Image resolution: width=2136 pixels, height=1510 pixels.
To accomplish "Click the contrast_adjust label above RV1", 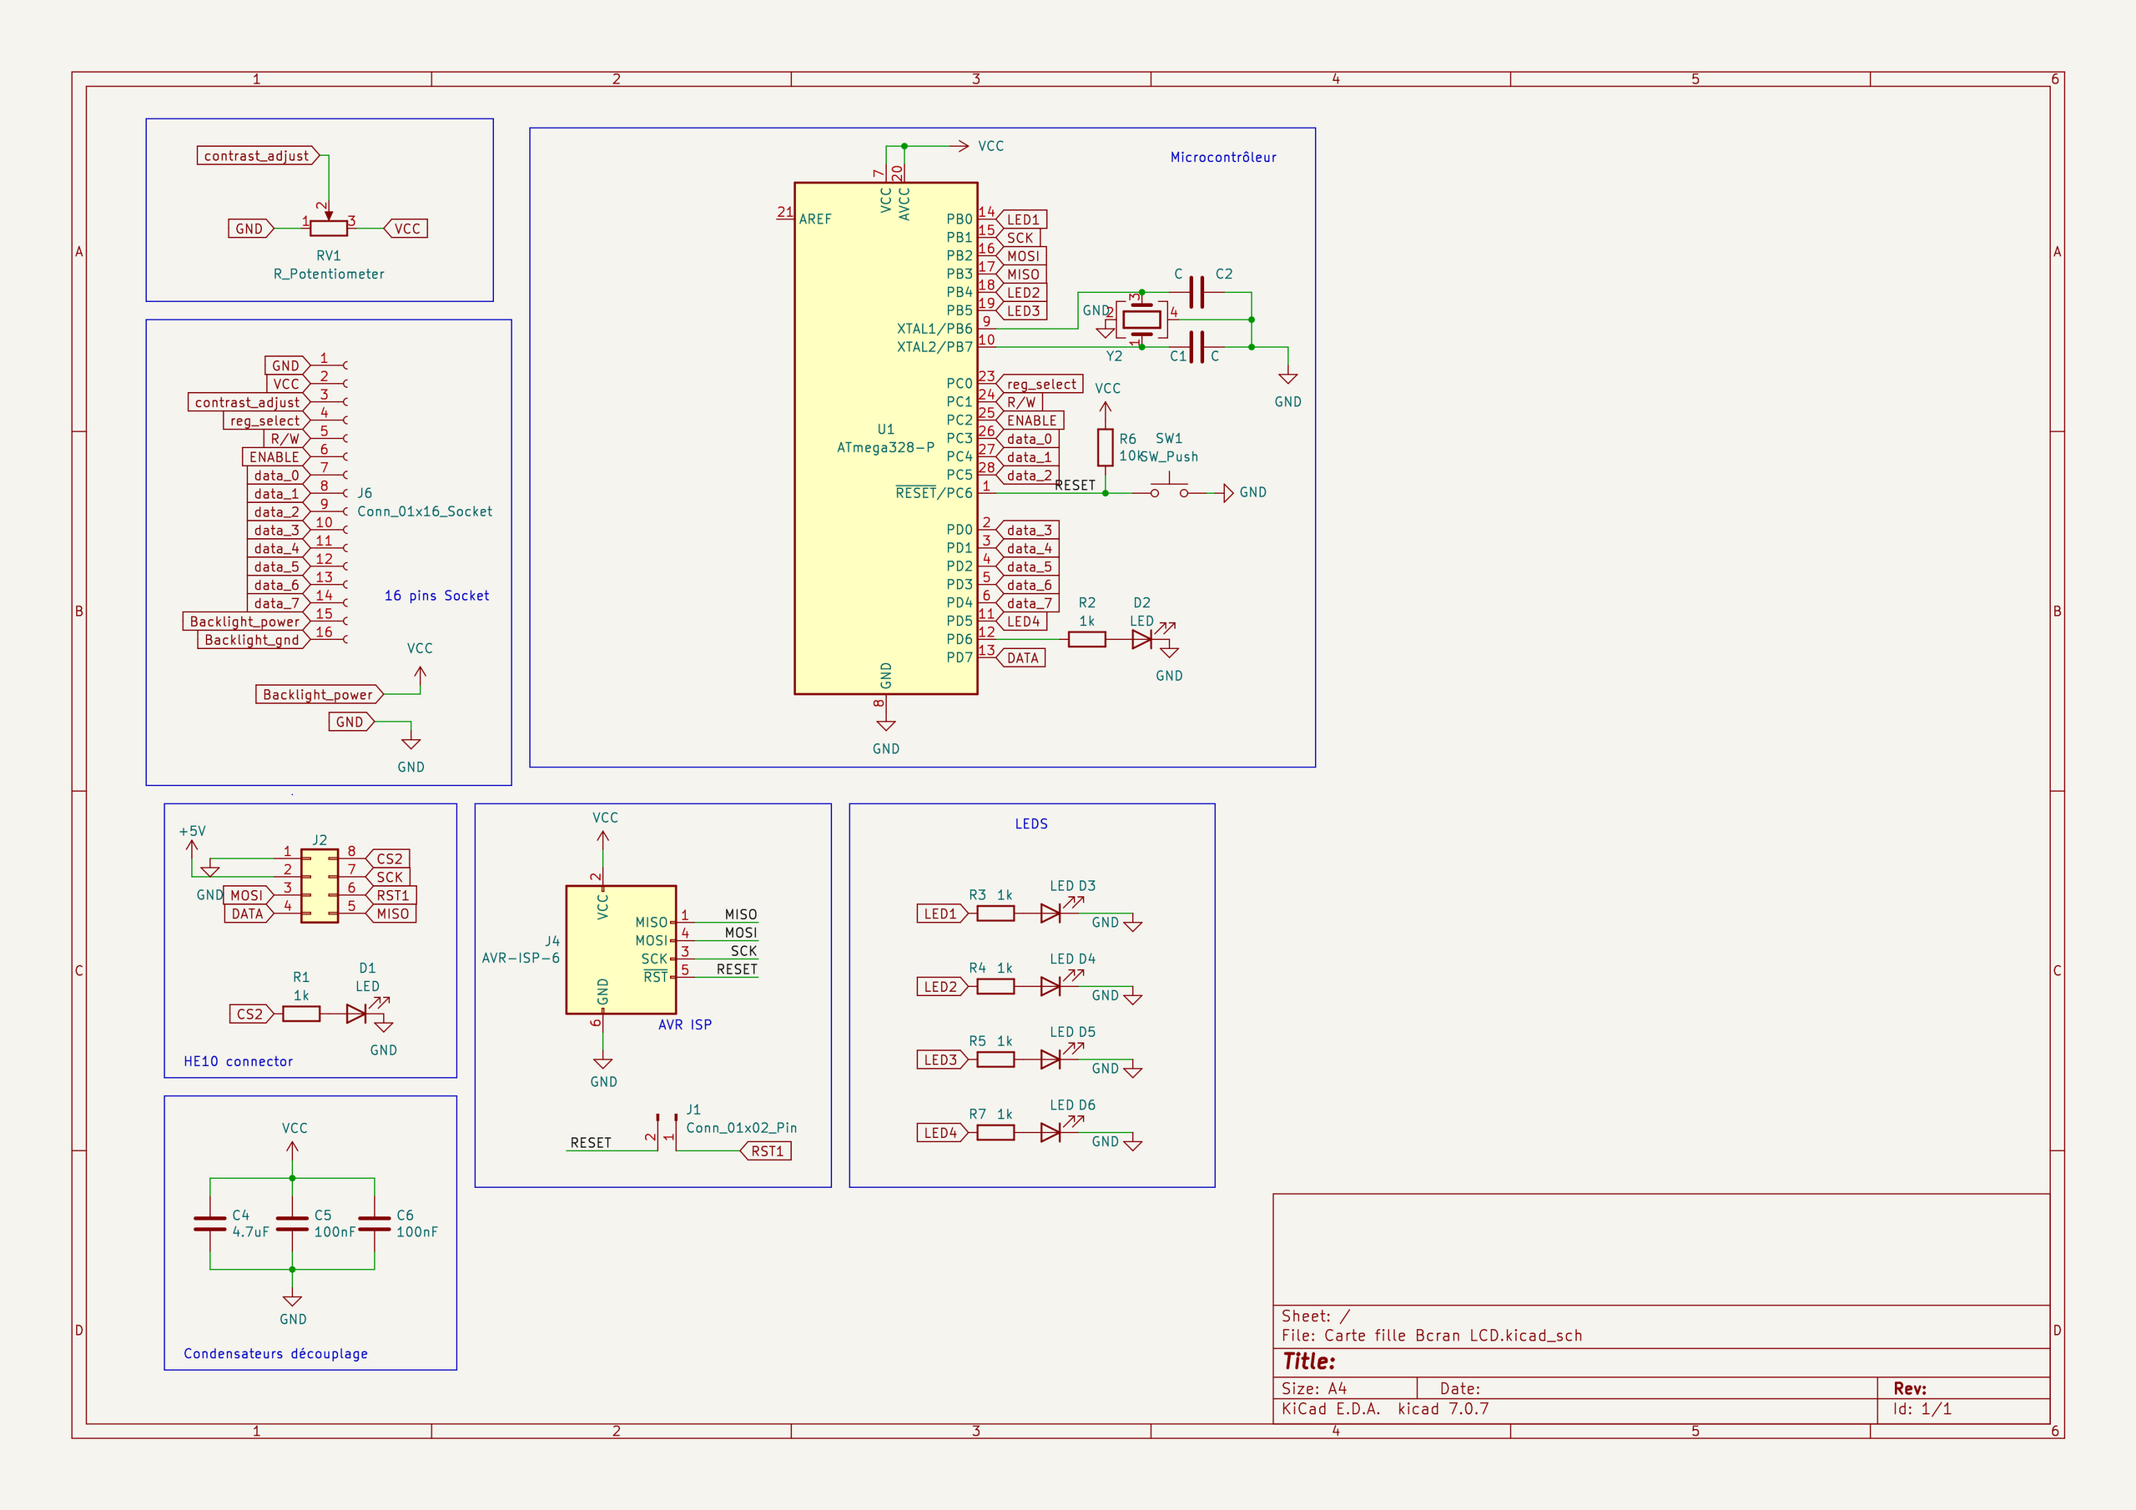I will tap(258, 155).
